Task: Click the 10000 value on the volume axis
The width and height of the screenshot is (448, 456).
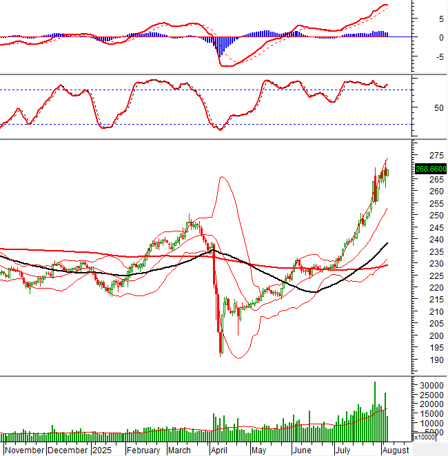Action: tap(431, 423)
